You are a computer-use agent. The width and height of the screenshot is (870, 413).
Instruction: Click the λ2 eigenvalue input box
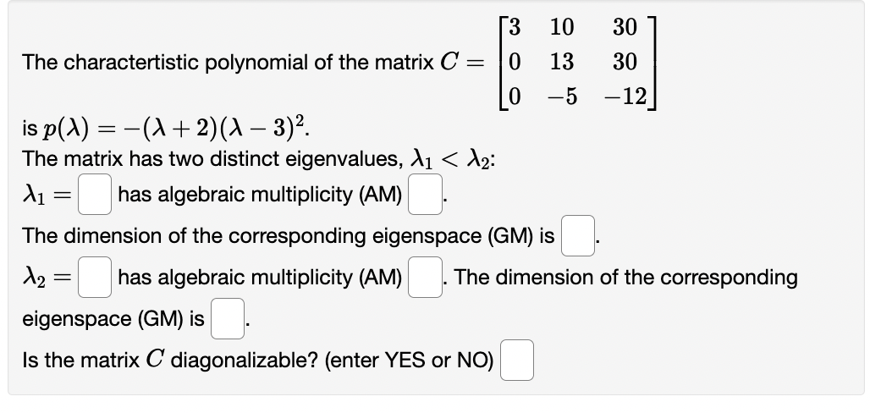tap(96, 277)
